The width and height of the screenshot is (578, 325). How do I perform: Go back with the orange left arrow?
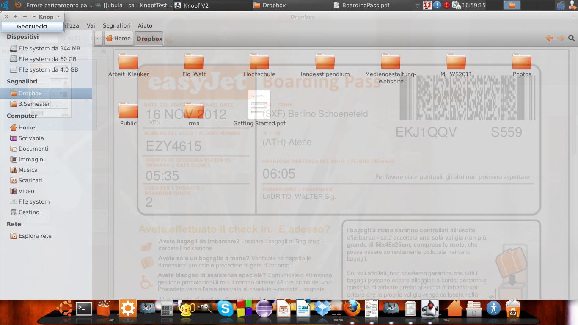(x=550, y=38)
